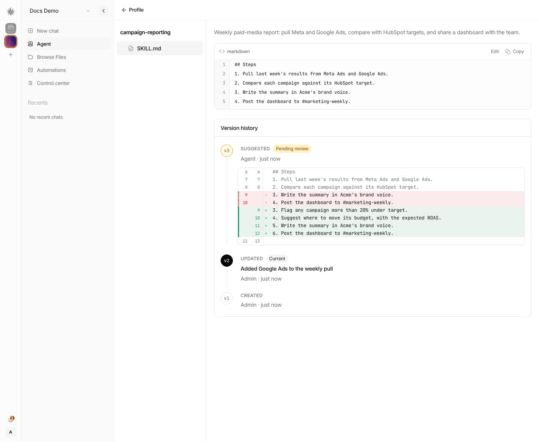The image size is (539, 442).
Task: Click the v2 version circle
Action: [227, 261]
